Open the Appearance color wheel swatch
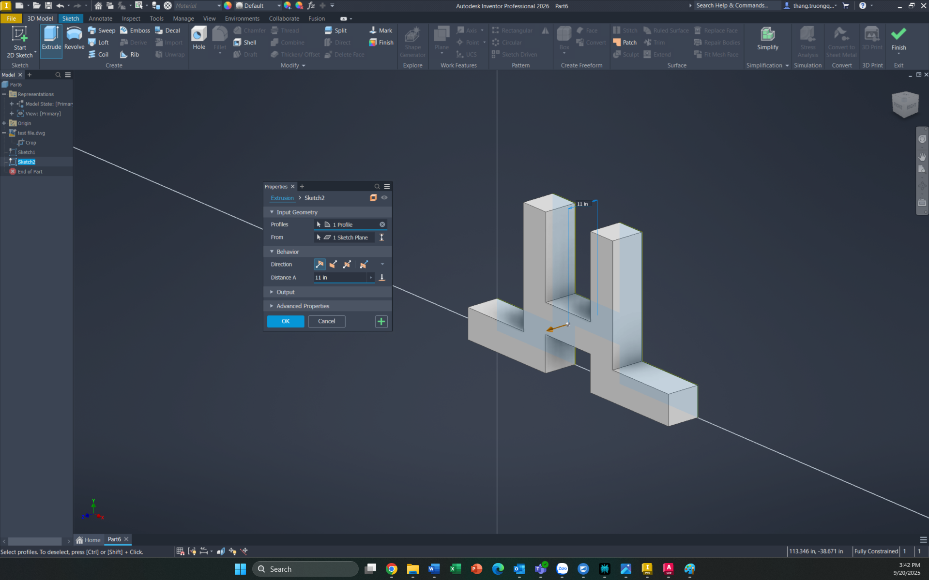 point(228,6)
